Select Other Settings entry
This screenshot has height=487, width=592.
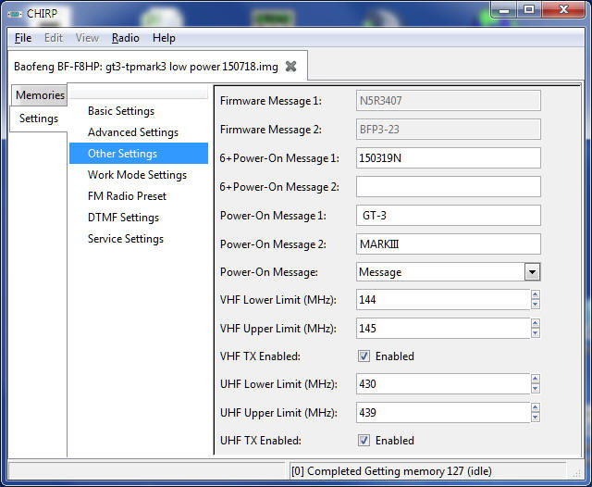point(139,154)
